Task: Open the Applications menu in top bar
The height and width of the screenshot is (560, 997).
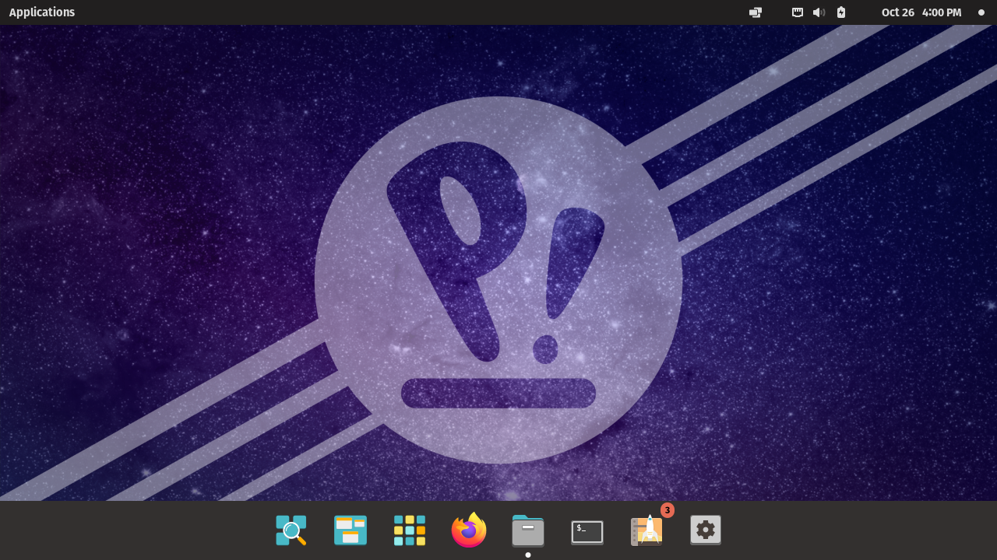Action: tap(42, 12)
